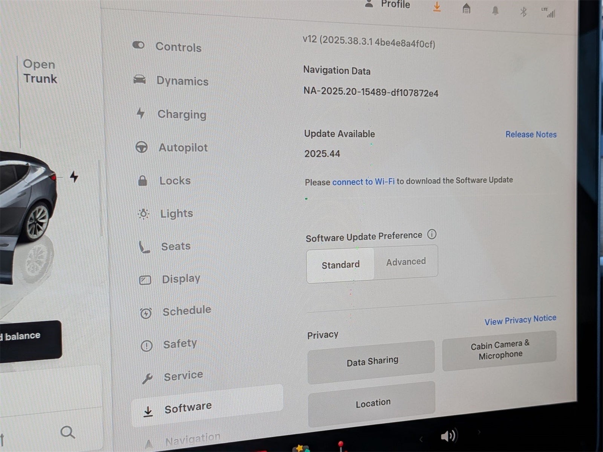The image size is (603, 452).
Task: Tap the Open Trunk control
Action: (x=40, y=72)
